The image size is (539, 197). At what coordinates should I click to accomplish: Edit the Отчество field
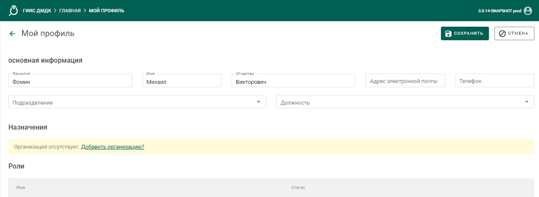pos(293,81)
